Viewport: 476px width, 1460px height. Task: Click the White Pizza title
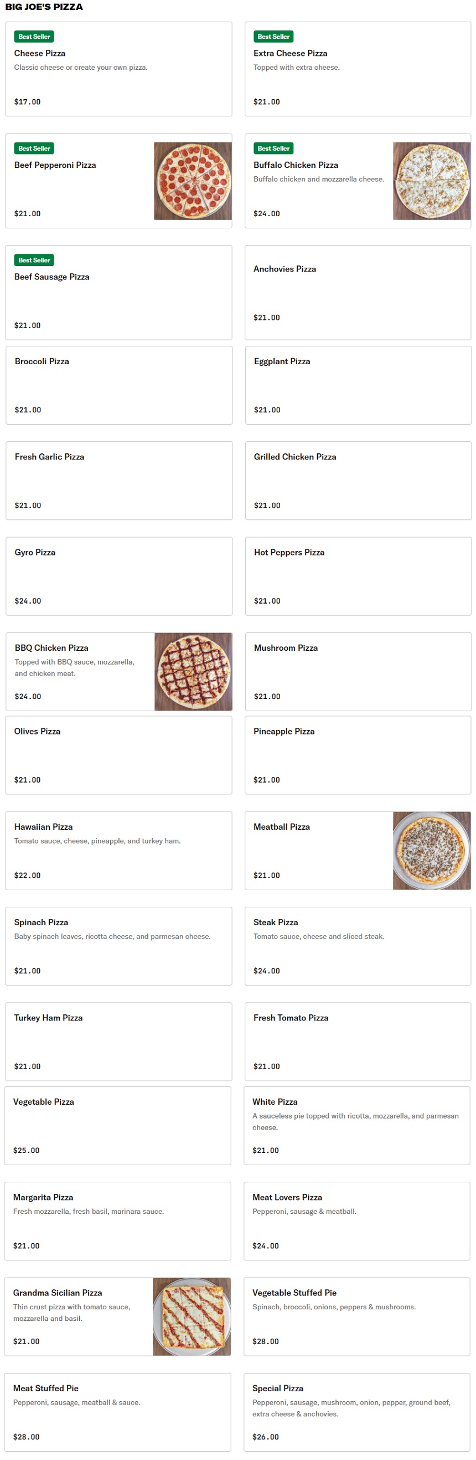[275, 1101]
